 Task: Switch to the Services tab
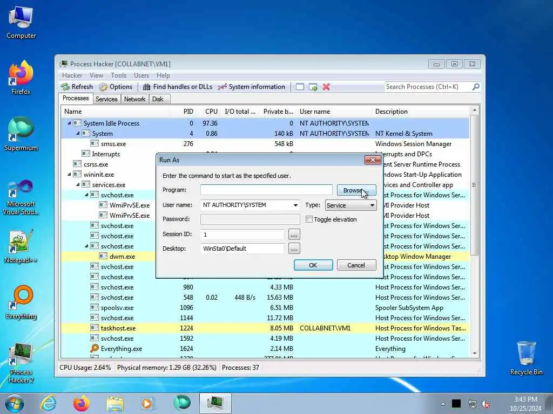[x=106, y=99]
